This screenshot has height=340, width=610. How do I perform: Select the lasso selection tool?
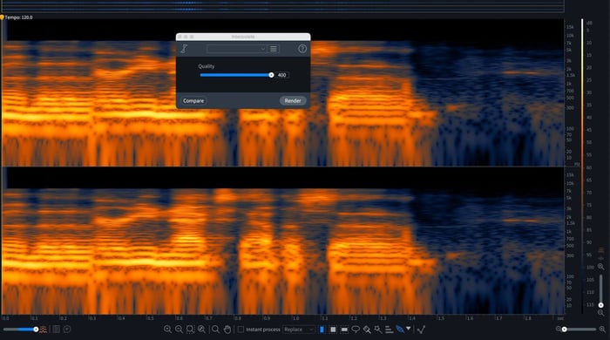click(356, 330)
